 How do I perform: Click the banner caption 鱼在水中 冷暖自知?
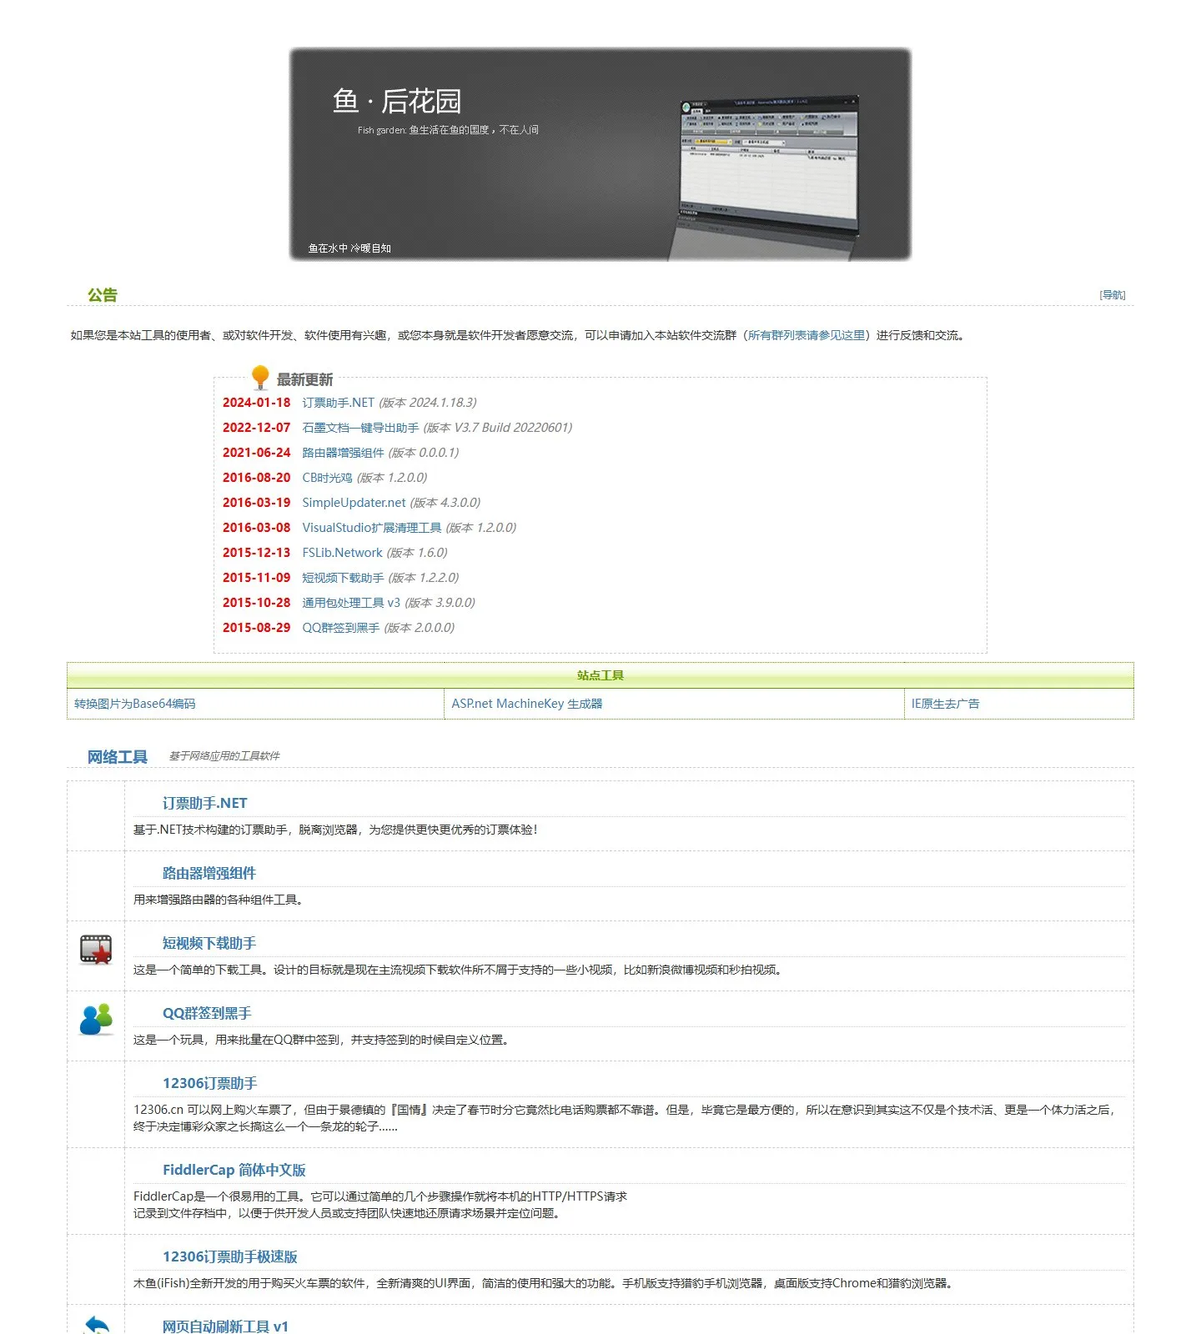click(x=349, y=248)
